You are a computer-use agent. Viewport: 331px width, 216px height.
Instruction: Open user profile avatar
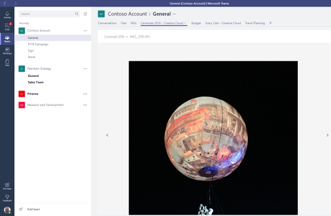click(7, 210)
